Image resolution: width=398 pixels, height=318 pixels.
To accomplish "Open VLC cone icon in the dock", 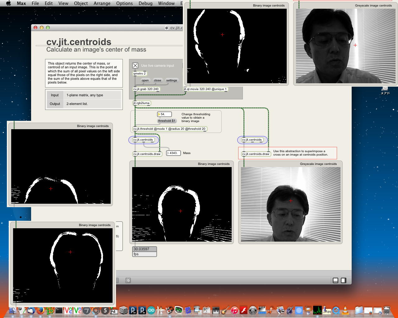I will coord(345,310).
